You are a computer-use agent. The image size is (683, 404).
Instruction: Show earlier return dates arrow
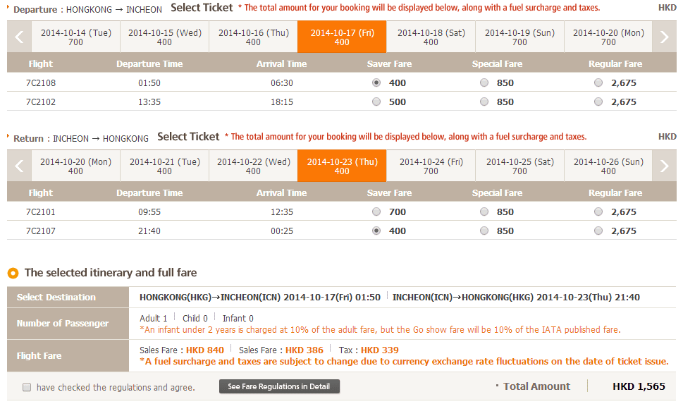coord(19,166)
